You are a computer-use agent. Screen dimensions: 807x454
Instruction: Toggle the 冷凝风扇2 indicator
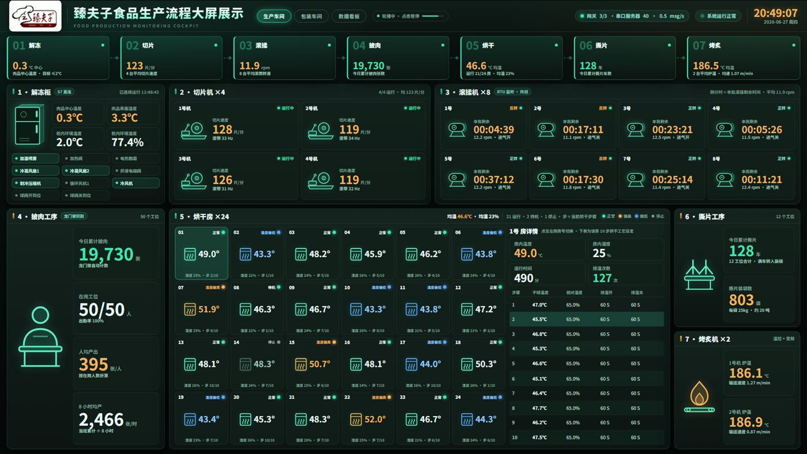point(85,171)
